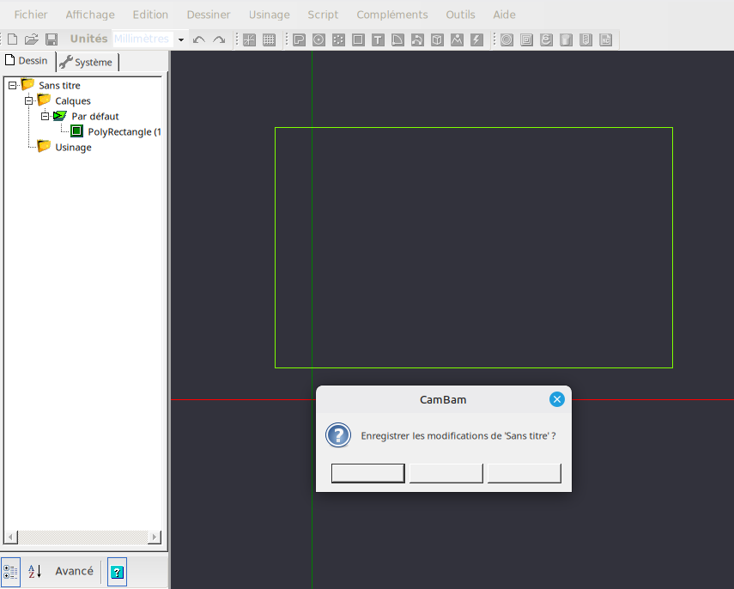Switch to the Système tab

[x=87, y=62]
